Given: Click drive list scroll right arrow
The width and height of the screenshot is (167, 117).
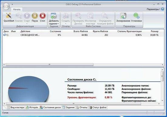Looking at the screenshot, I should (162, 64).
